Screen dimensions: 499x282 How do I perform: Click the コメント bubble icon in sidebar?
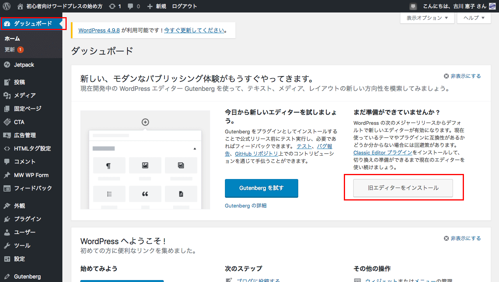[7, 161]
